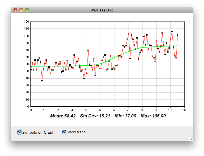Screen dimensions: 204x156
Task: Click the lowest data point at 37
Action: click(42, 81)
